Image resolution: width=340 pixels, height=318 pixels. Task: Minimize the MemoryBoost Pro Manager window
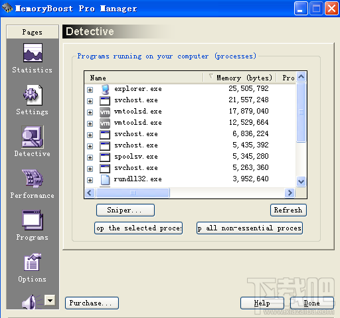pyautogui.click(x=301, y=9)
